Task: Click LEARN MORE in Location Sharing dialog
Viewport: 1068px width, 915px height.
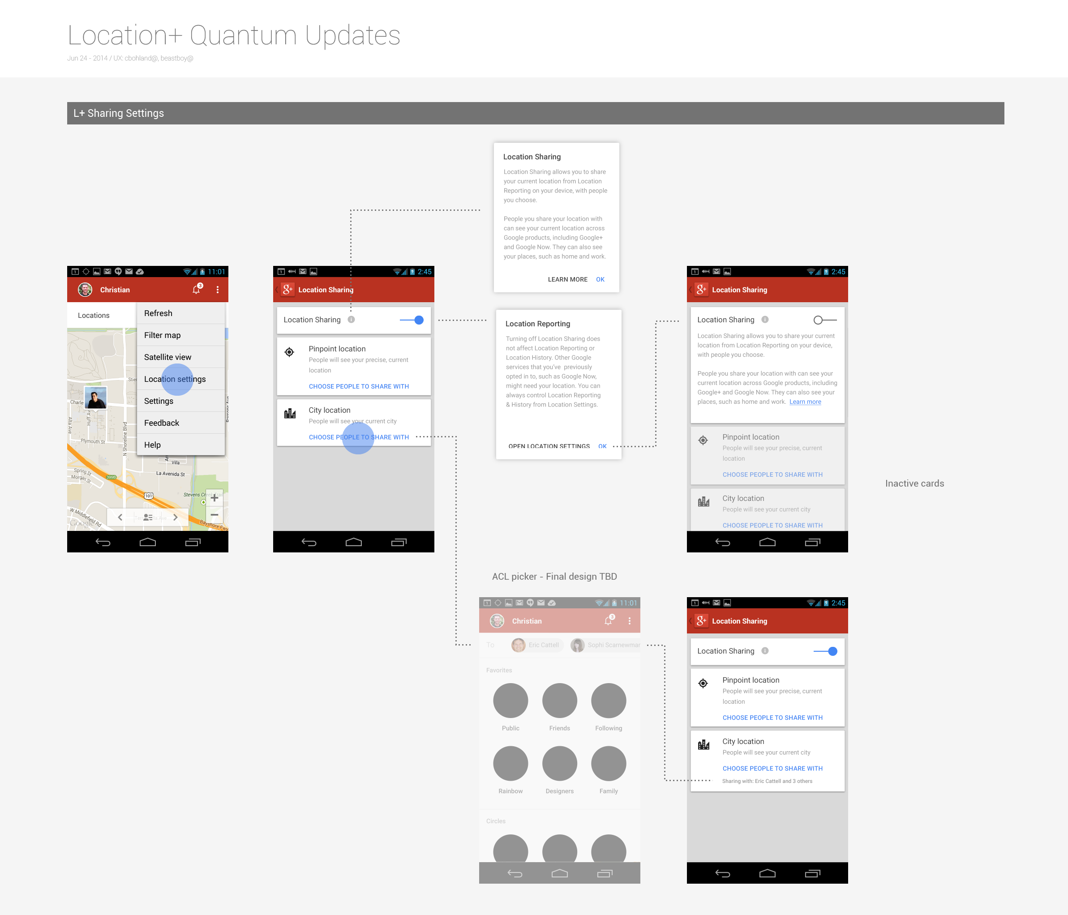Action: tap(567, 279)
